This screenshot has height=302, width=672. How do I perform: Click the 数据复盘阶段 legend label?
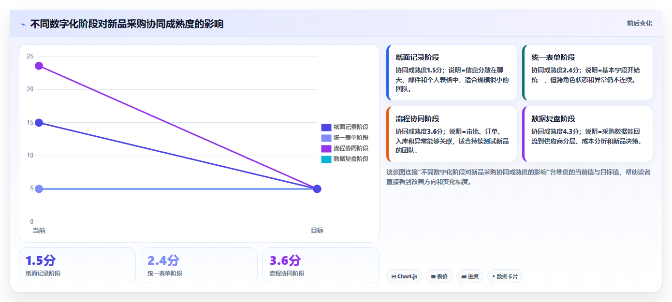[x=351, y=159]
